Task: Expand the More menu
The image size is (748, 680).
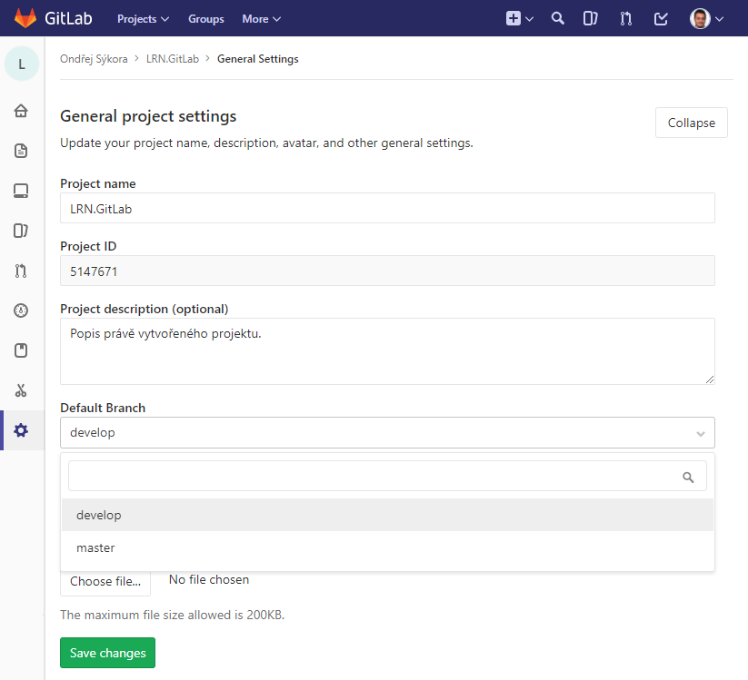Action: point(262,19)
